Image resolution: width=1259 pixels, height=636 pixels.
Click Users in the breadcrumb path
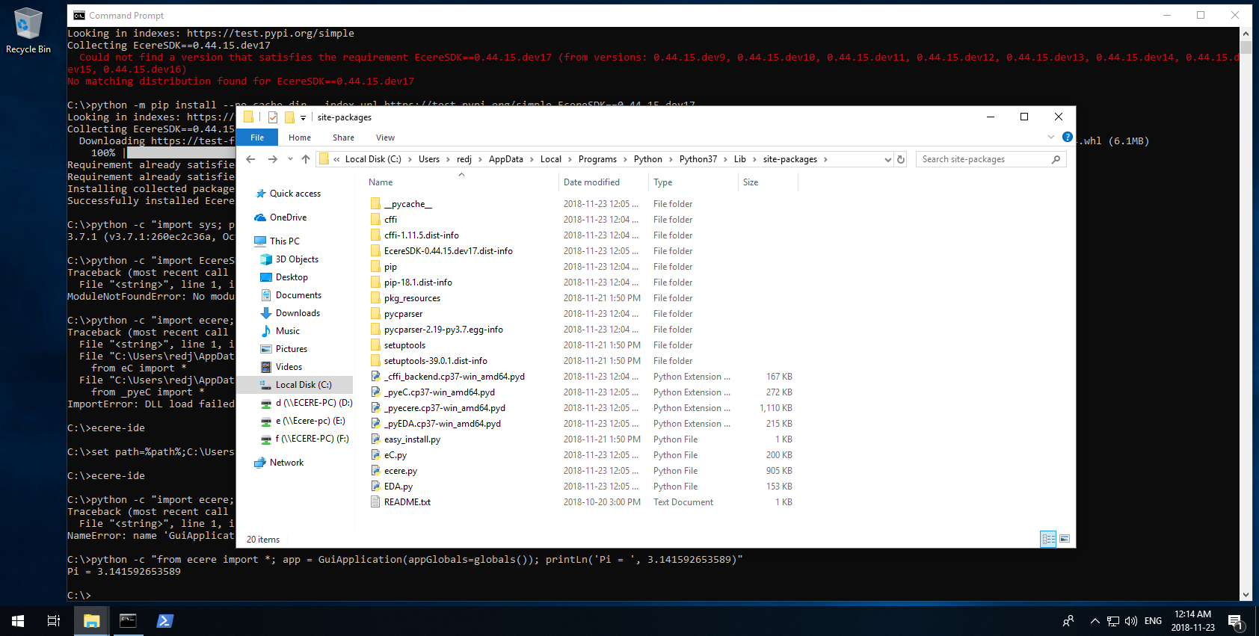tap(429, 159)
